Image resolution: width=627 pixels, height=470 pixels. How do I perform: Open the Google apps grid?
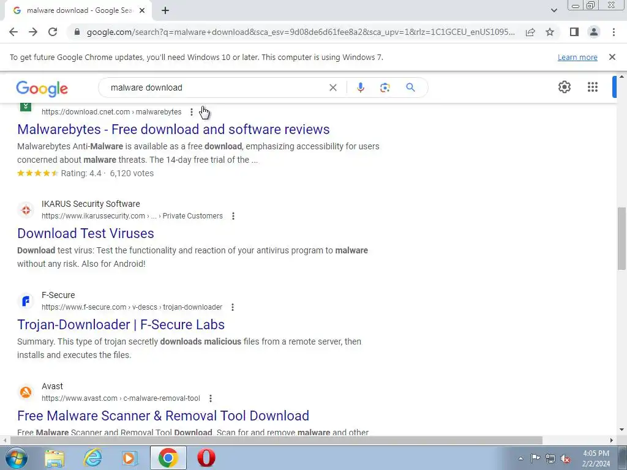(592, 87)
